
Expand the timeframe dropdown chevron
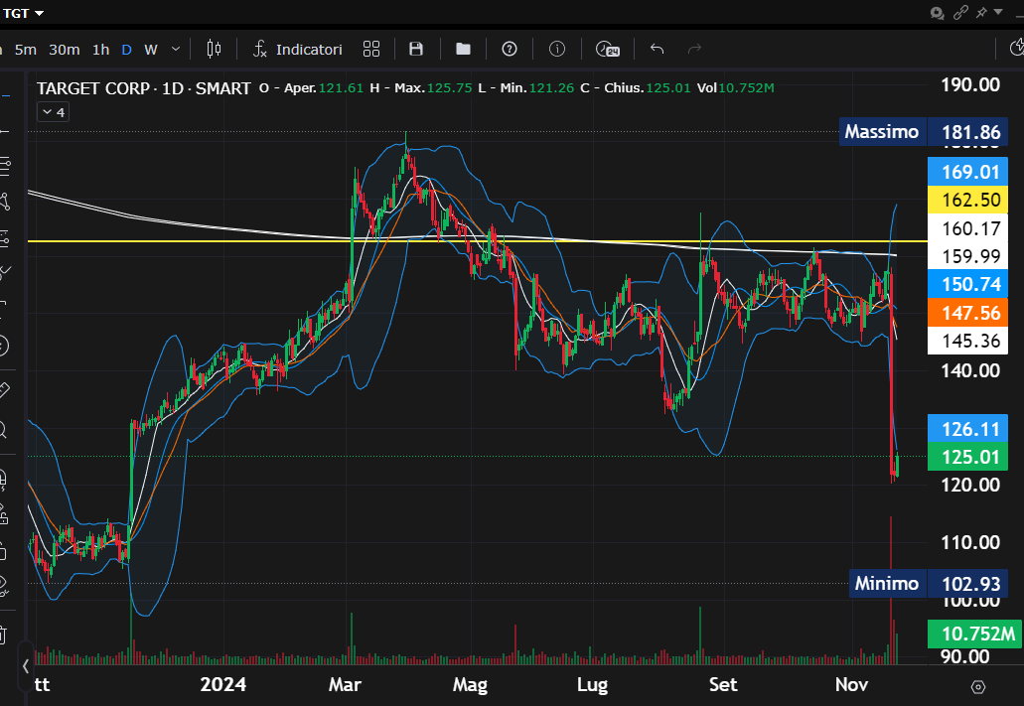pos(176,49)
